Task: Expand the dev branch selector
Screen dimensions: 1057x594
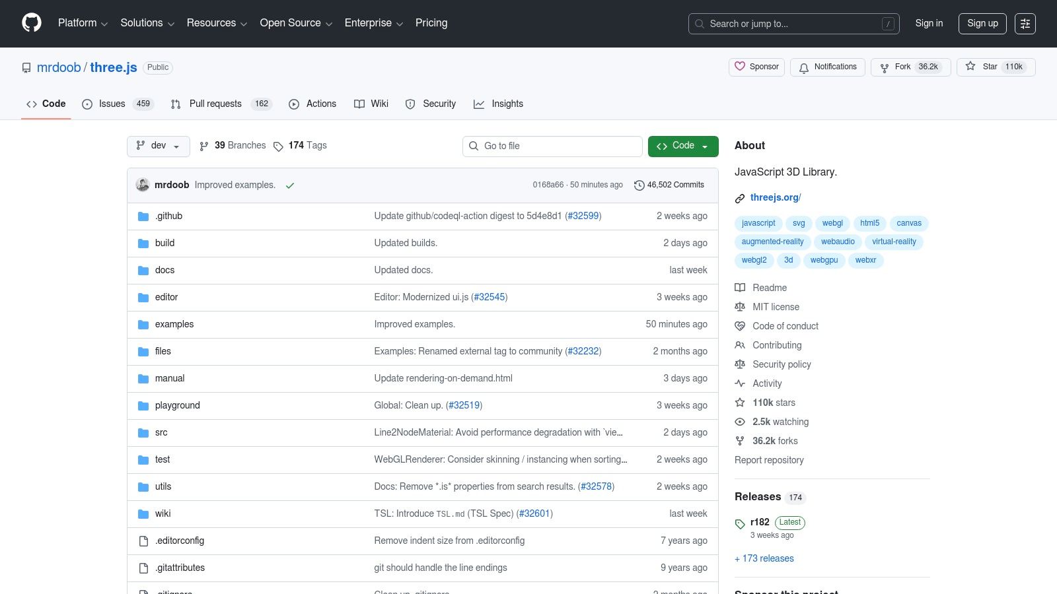Action: click(x=158, y=146)
